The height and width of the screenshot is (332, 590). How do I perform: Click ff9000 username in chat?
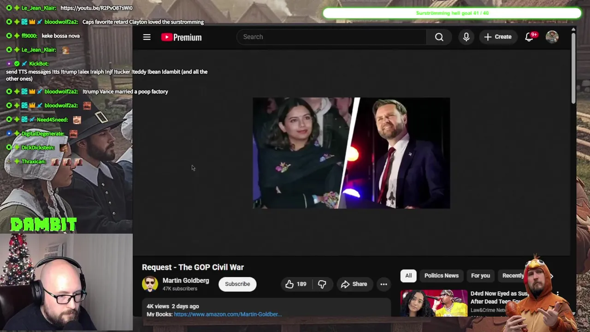29,36
